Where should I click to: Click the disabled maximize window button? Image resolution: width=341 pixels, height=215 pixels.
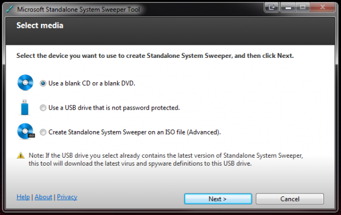click(x=303, y=7)
